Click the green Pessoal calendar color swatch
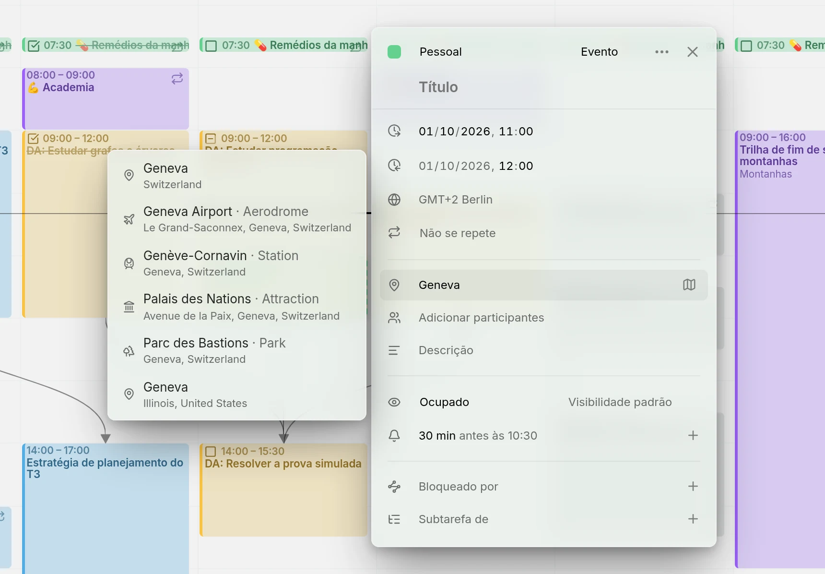This screenshot has height=574, width=825. (x=394, y=52)
